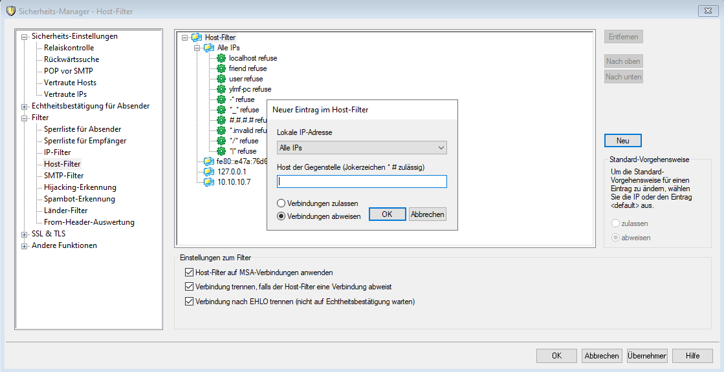Toggle Verbindung trennen bei Abweisung checkbox

click(190, 287)
